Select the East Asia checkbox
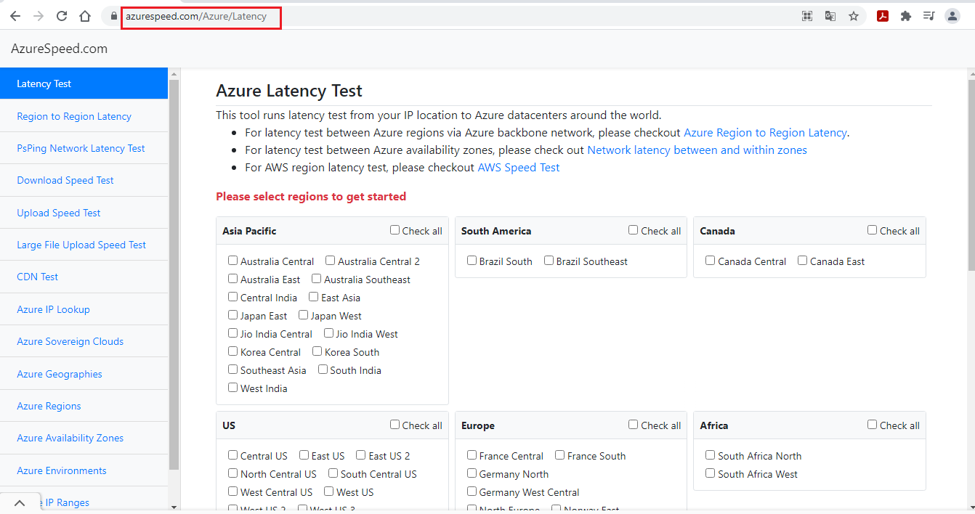 tap(313, 297)
